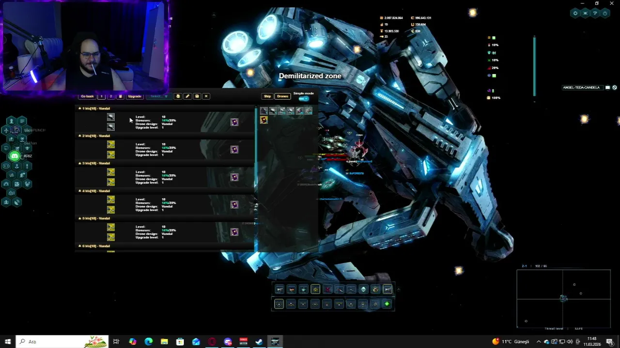Image resolution: width=620 pixels, height=348 pixels.
Task: Click first ammo slot in top hotbar
Action: (279, 290)
